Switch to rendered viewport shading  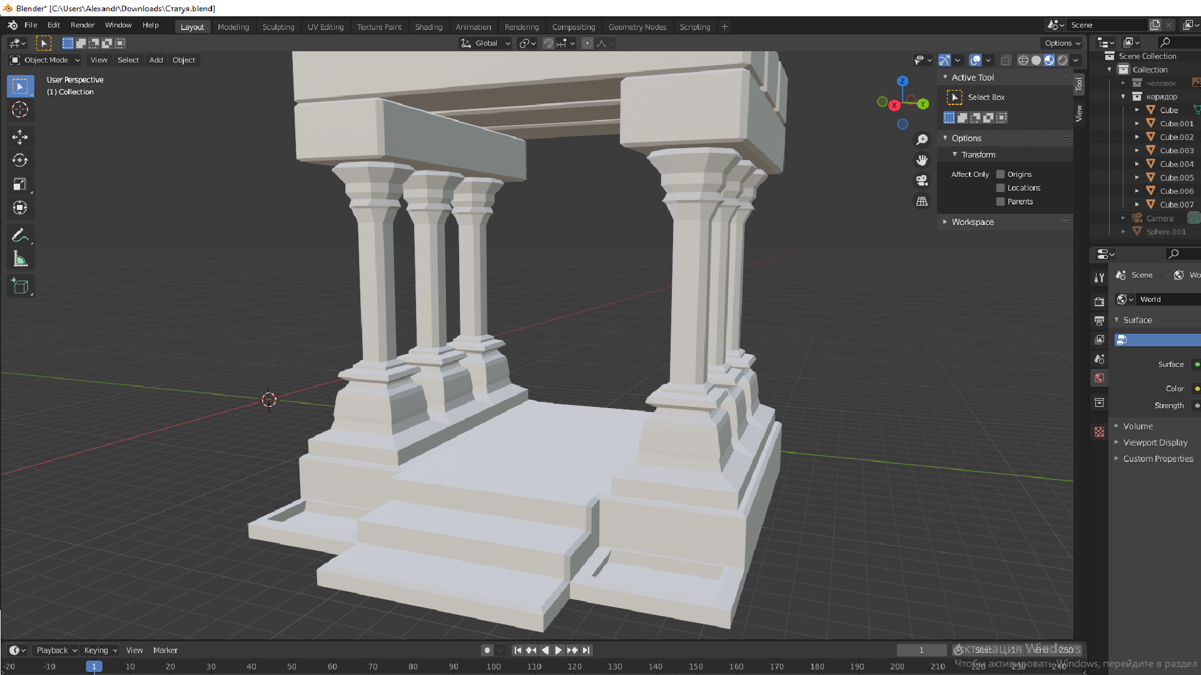(1062, 61)
